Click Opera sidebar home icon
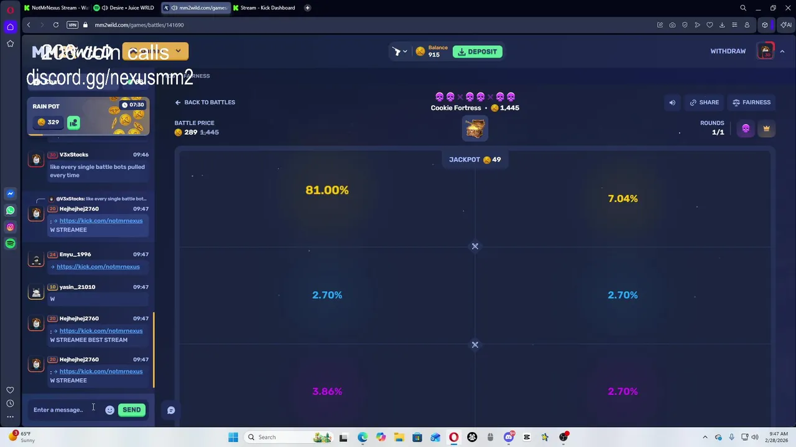This screenshot has width=796, height=447. coord(10,27)
